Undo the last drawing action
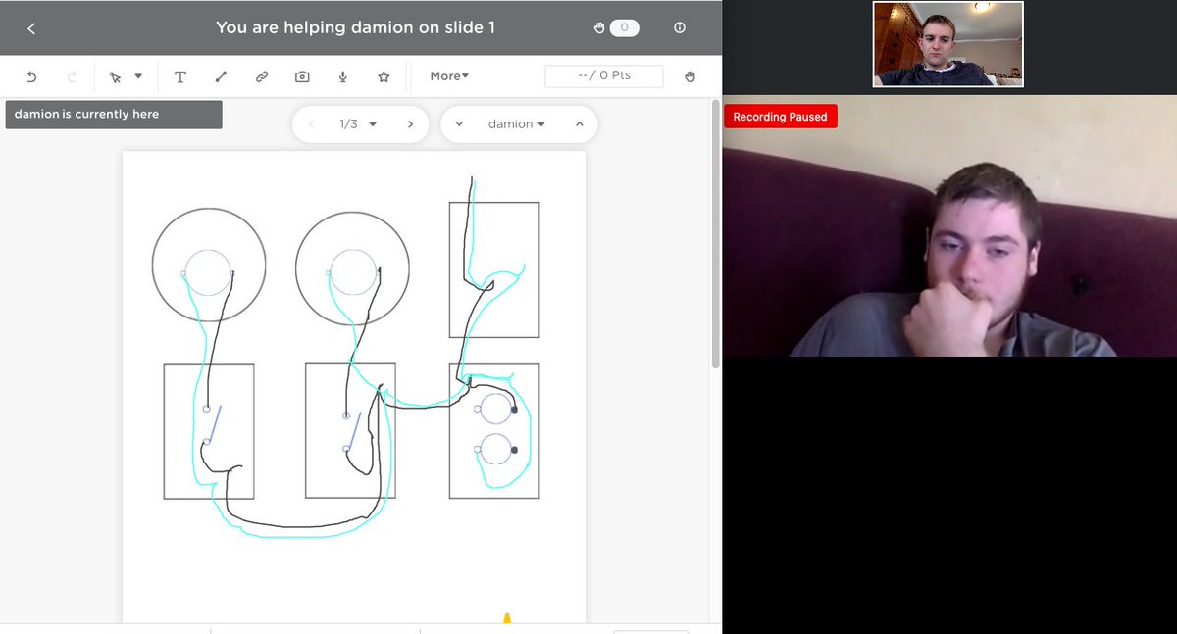 pos(30,76)
